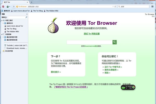Click the Disconnect.me search field on the page
This screenshot has height=104, width=156.
[89, 42]
